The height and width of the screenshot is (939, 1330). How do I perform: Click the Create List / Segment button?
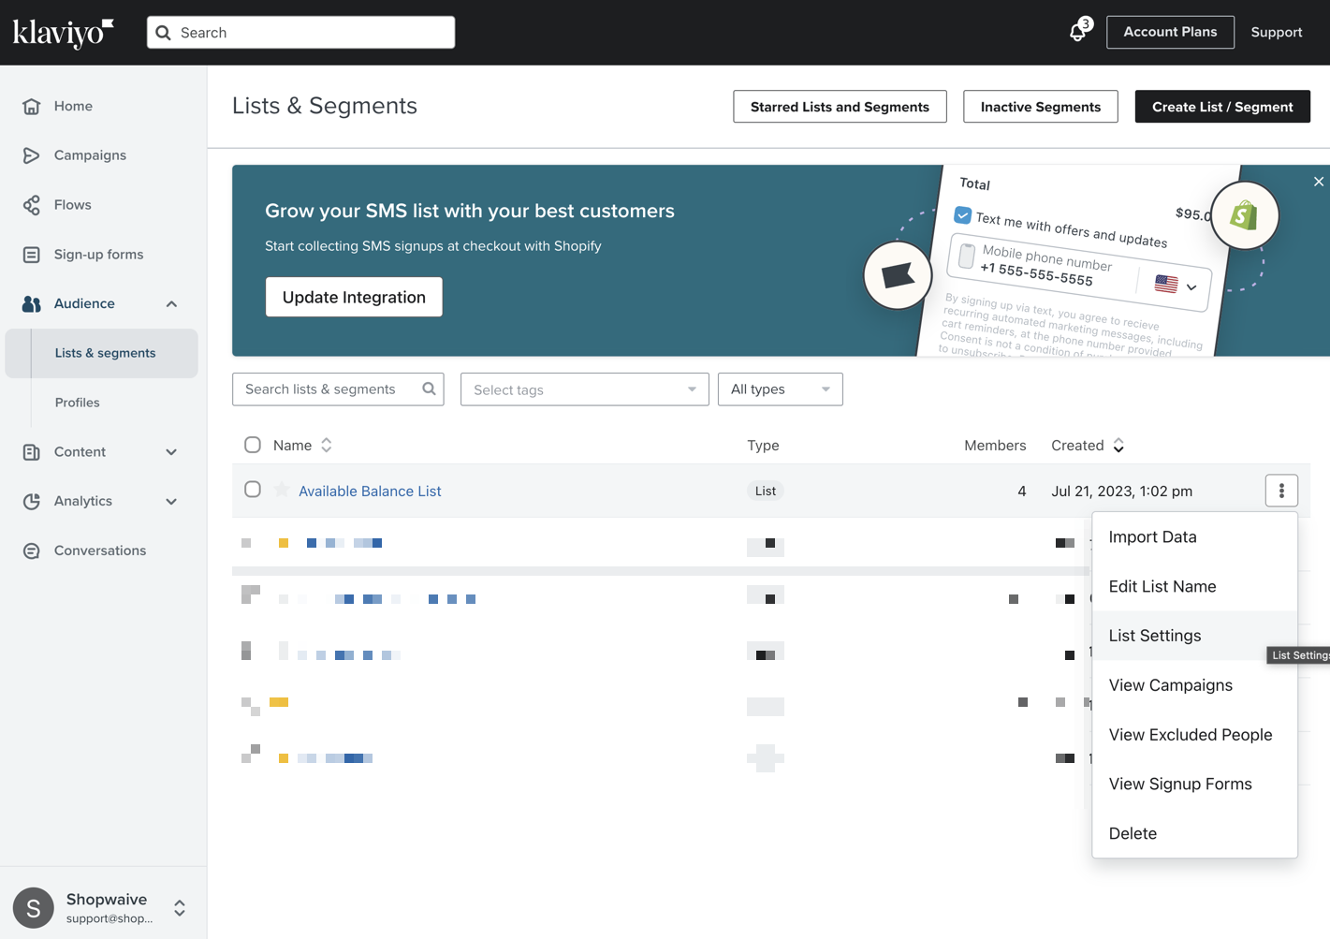point(1221,107)
